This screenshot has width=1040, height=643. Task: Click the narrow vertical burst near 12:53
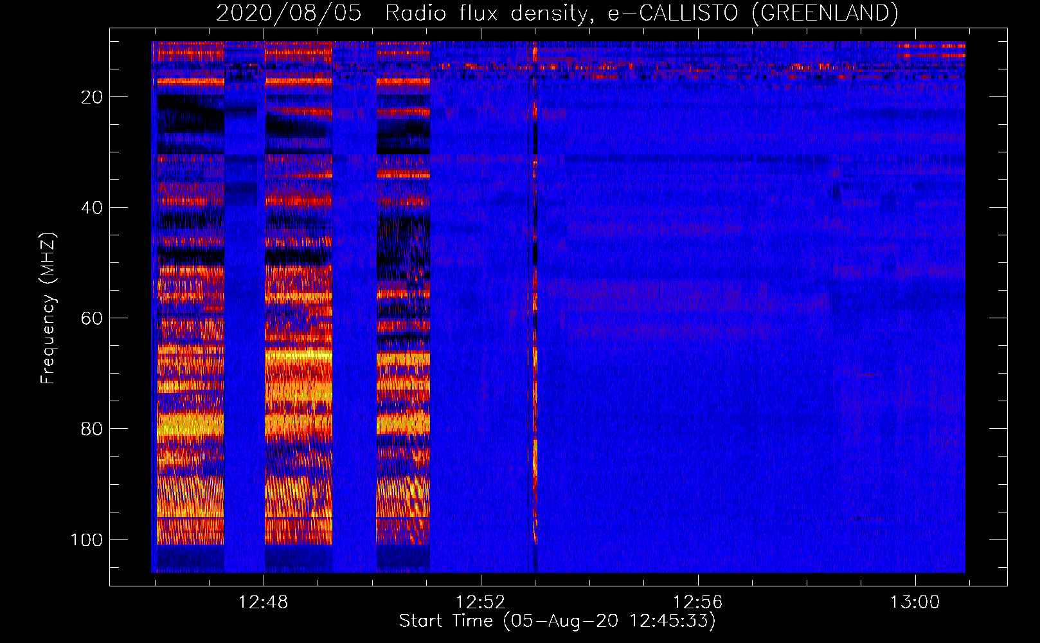tap(534, 307)
